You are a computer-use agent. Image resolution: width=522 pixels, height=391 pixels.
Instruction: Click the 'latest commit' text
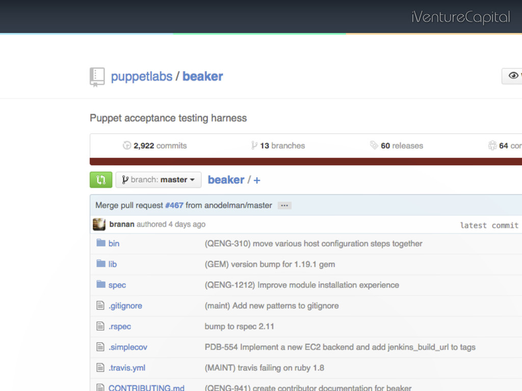(x=489, y=226)
